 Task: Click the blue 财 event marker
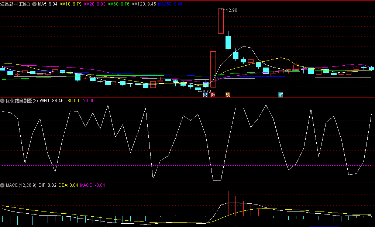205,95
